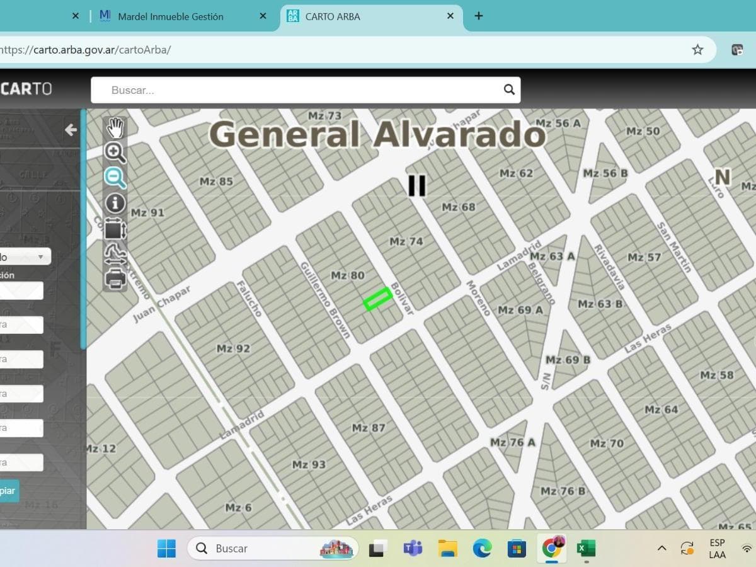Select the hand pan tool
The image size is (756, 567).
pos(115,128)
